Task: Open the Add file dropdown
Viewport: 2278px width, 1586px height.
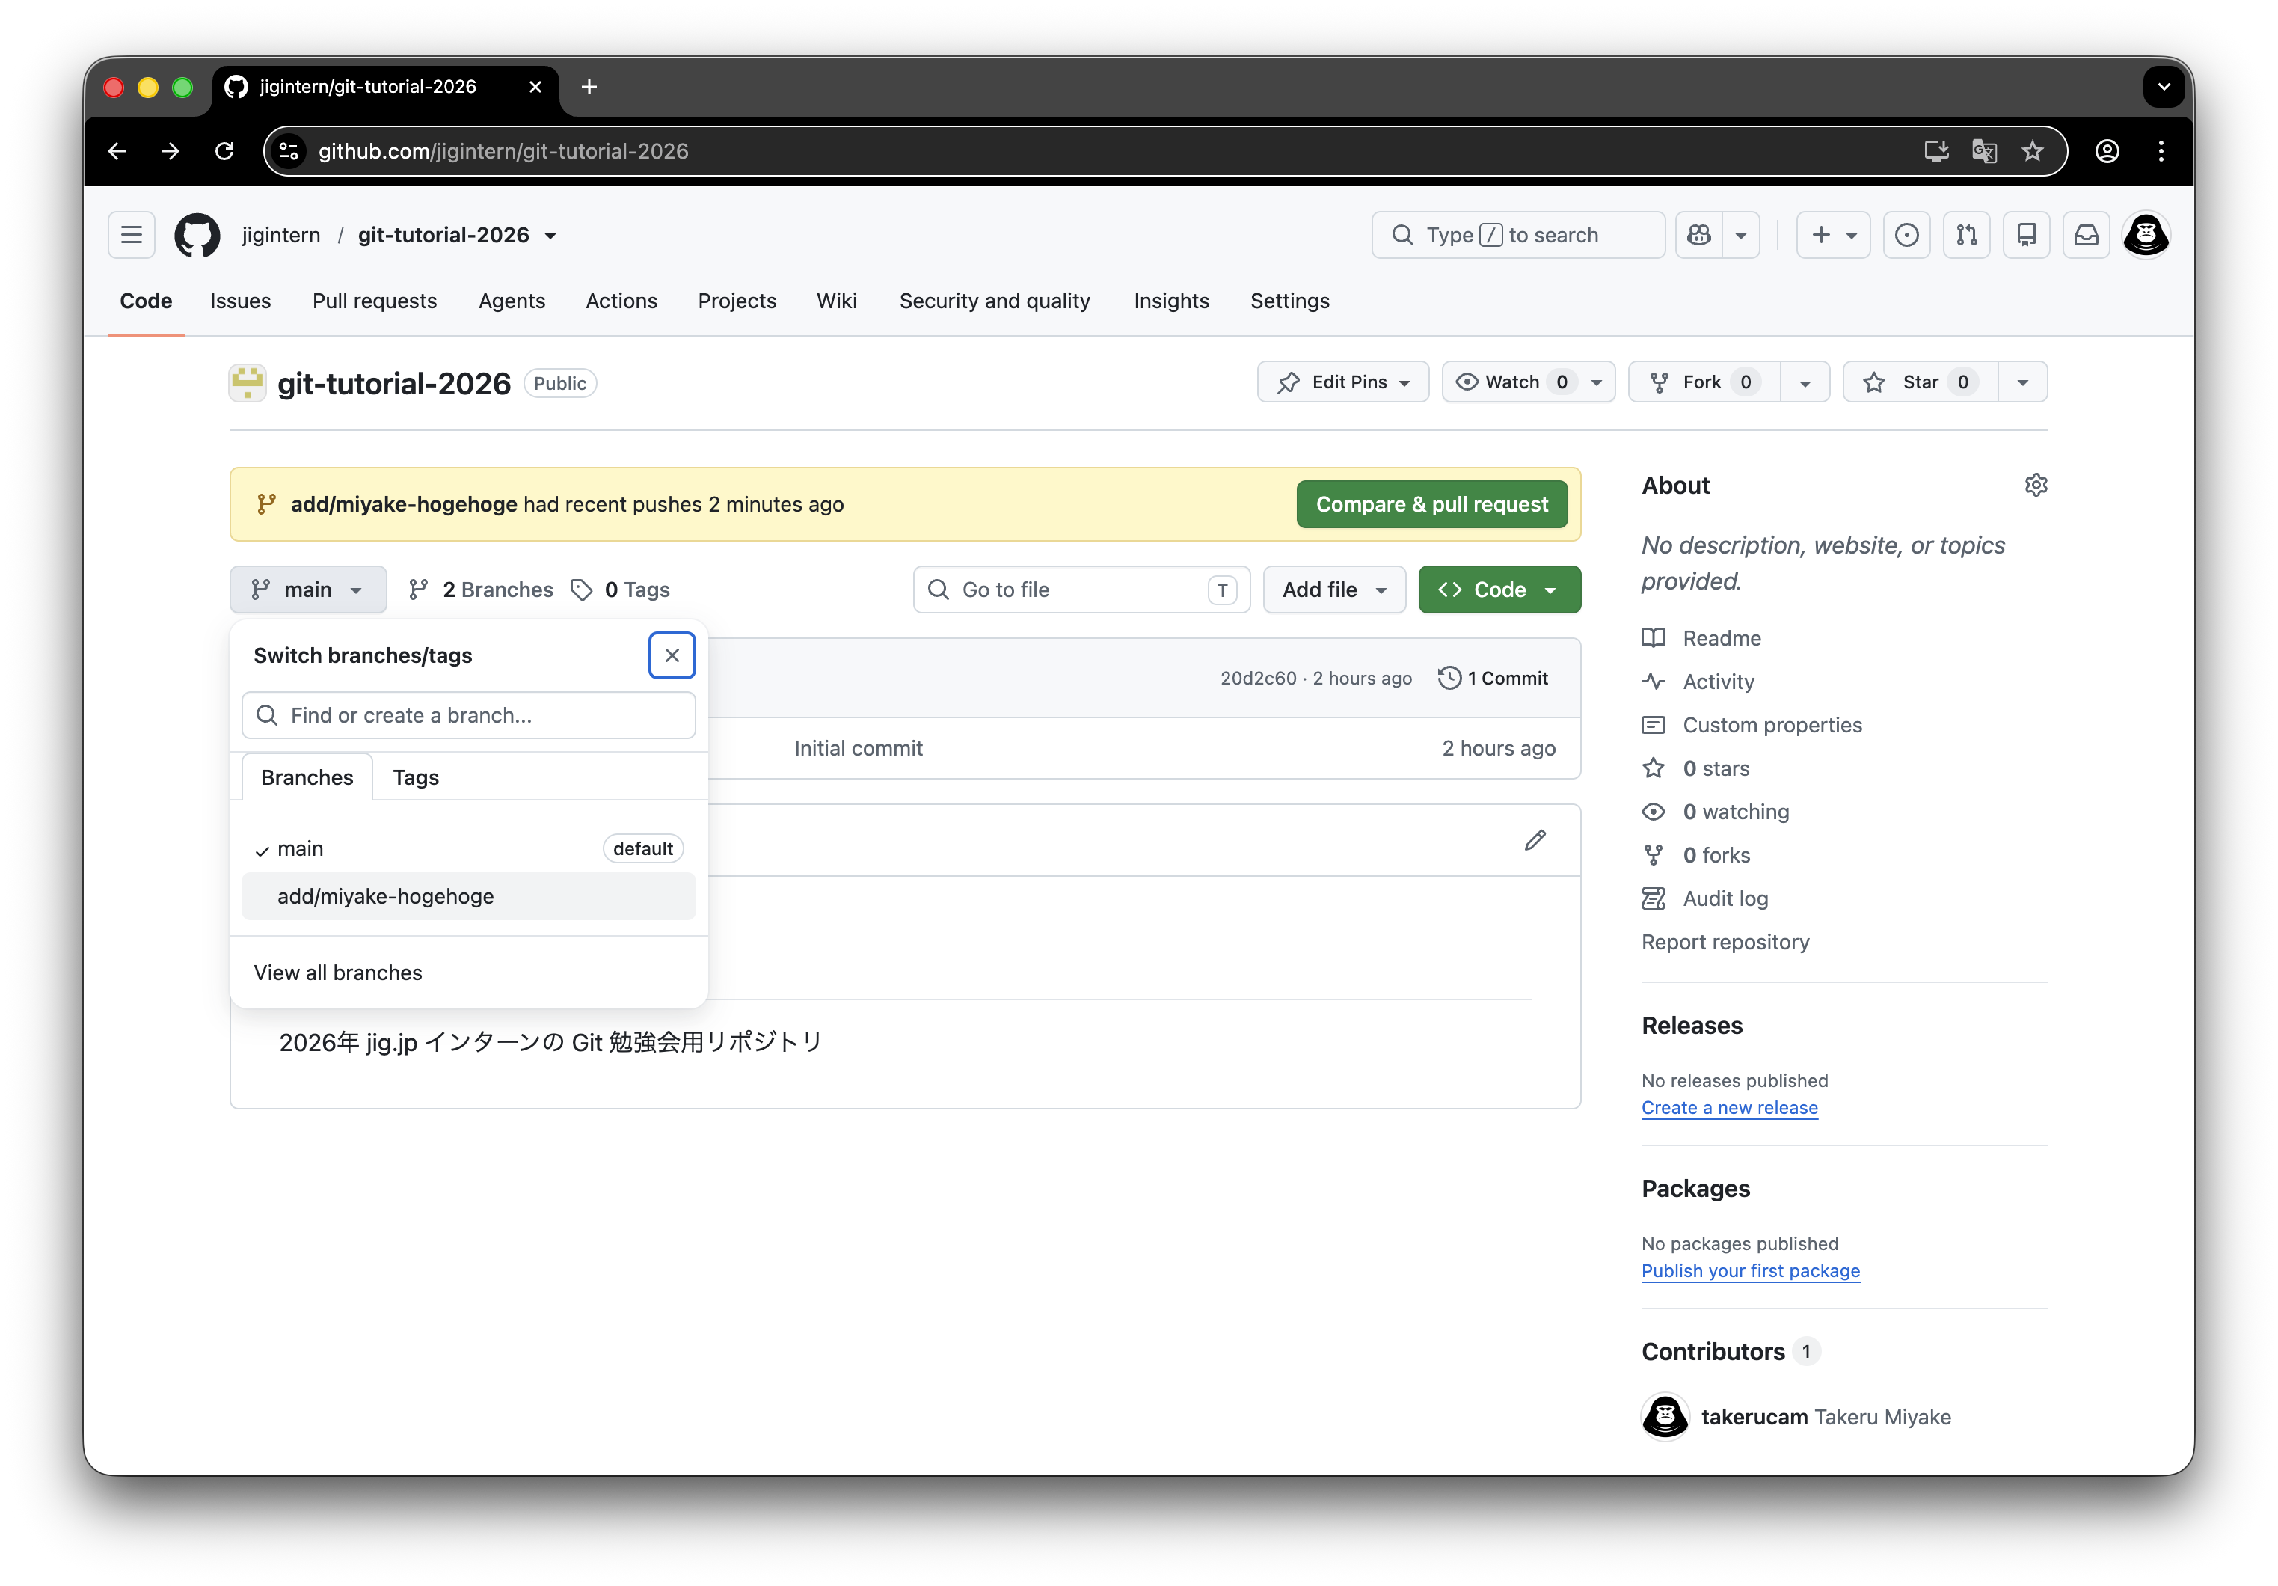Action: 1333,590
